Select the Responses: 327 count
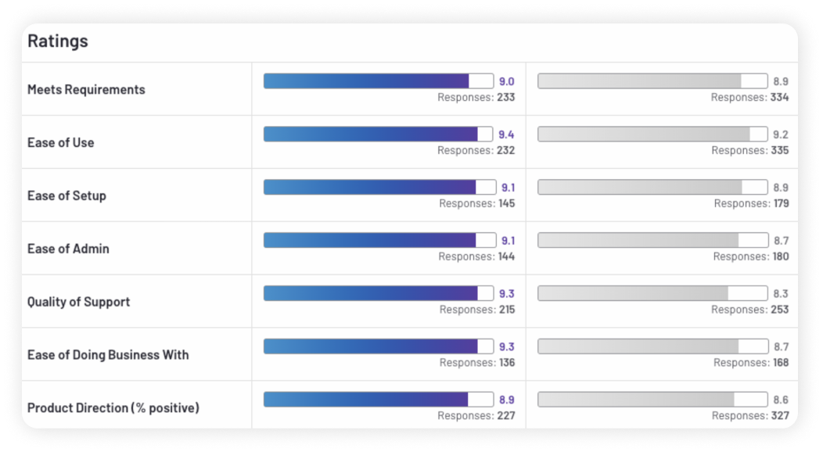 (x=749, y=416)
